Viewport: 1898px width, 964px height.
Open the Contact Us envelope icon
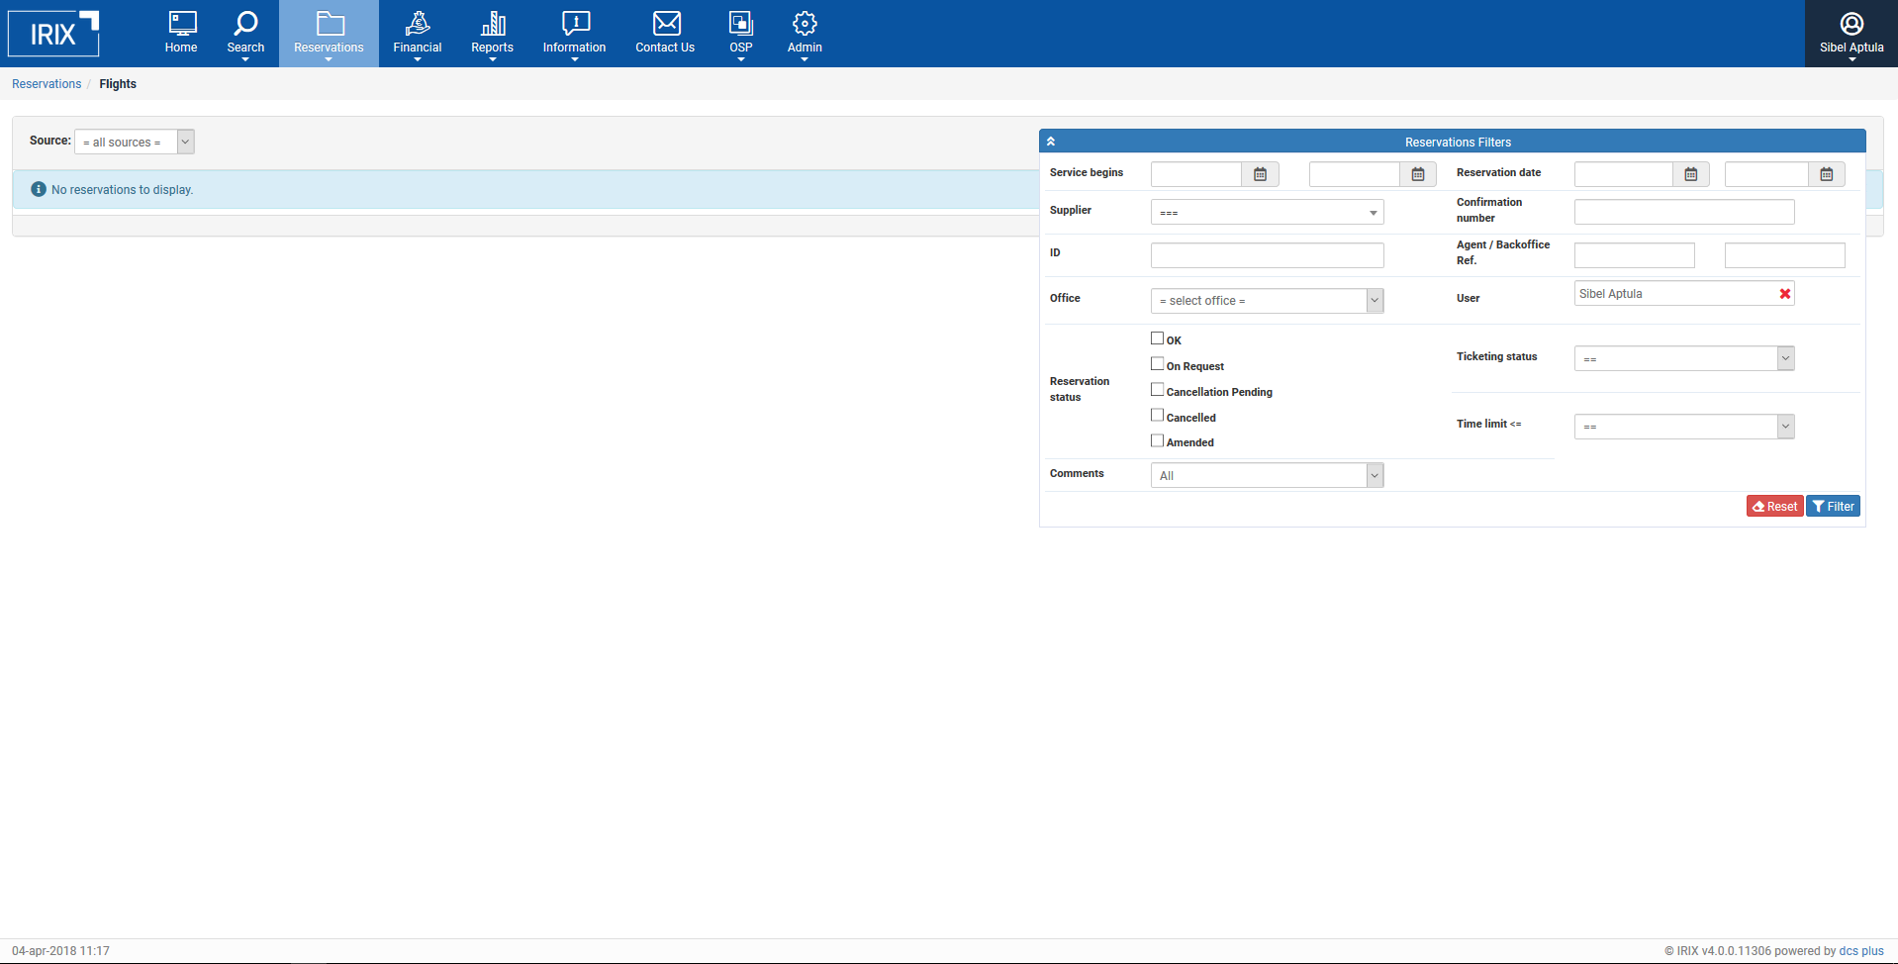pos(666,24)
